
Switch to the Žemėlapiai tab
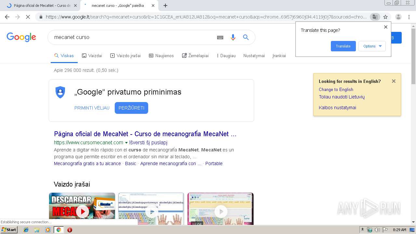pyautogui.click(x=195, y=56)
